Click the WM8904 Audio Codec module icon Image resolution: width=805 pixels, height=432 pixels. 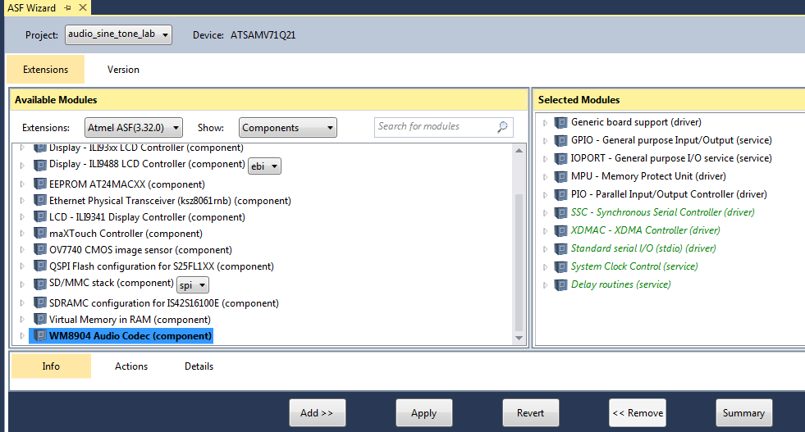tap(40, 336)
